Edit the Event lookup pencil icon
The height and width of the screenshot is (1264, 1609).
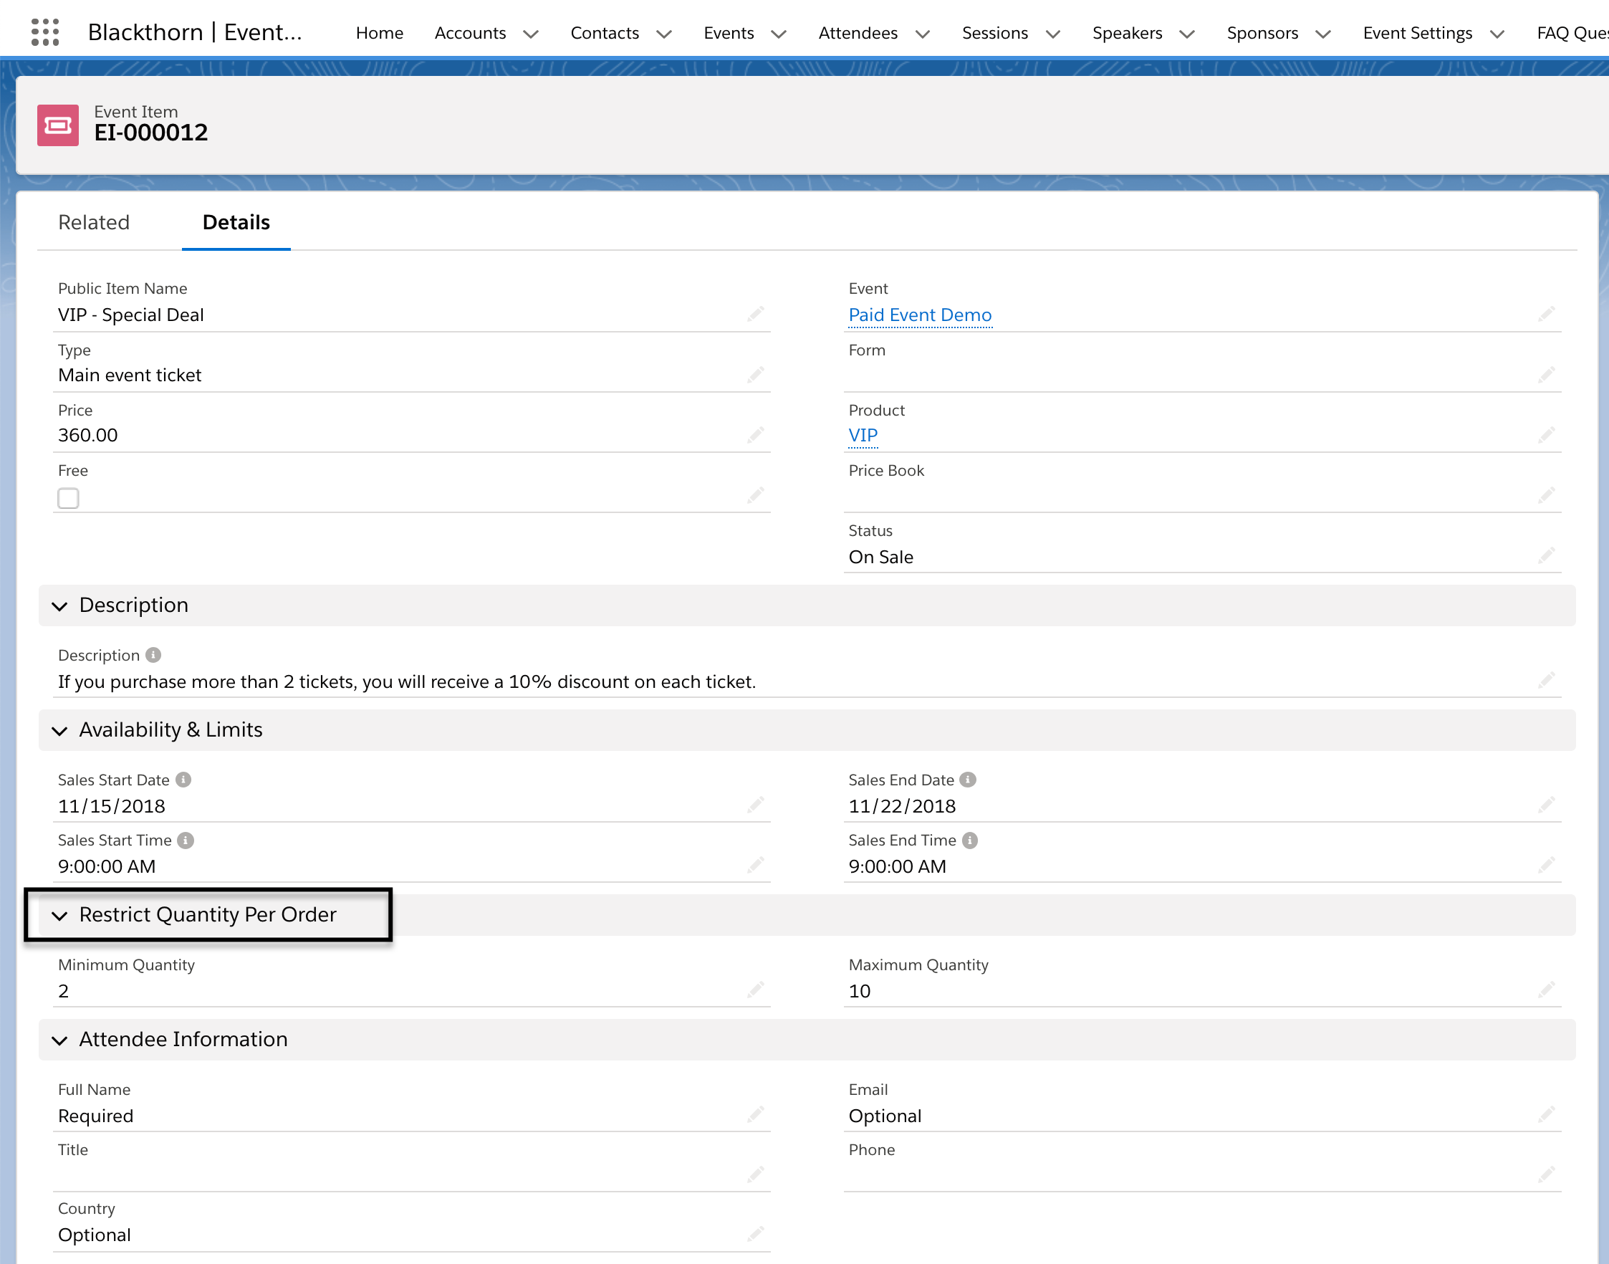click(x=1546, y=315)
